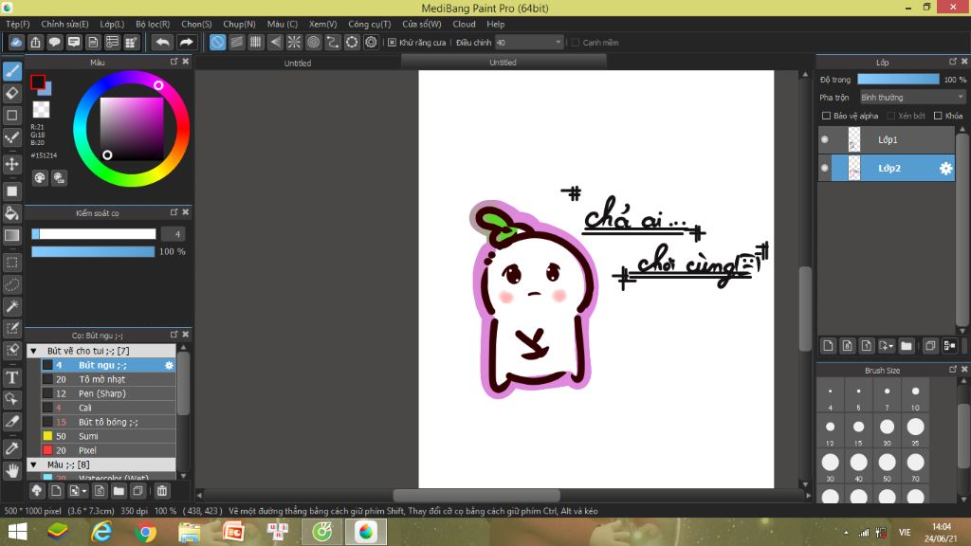The image size is (971, 546).
Task: Select the Eyedropper tool
Action: 11,448
